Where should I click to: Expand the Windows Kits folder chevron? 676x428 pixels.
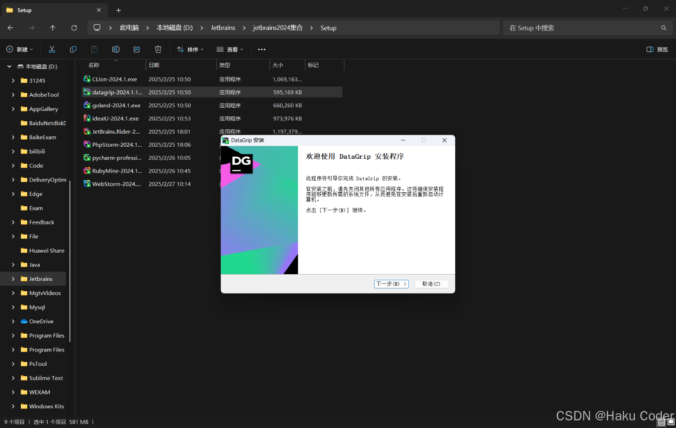[13, 407]
